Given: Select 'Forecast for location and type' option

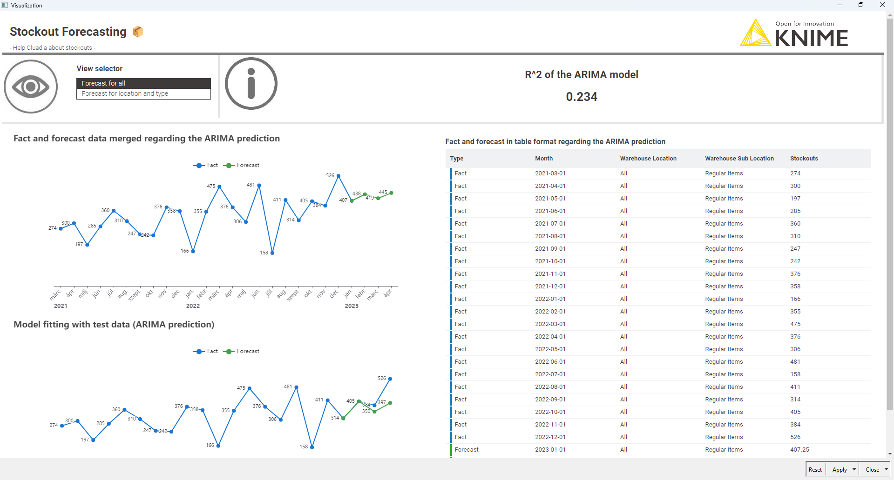Looking at the screenshot, I should click(x=143, y=93).
